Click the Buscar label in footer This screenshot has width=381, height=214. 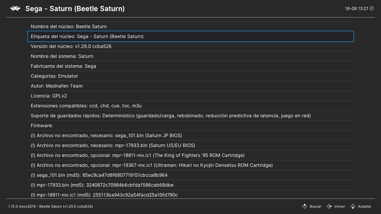coord(315,206)
